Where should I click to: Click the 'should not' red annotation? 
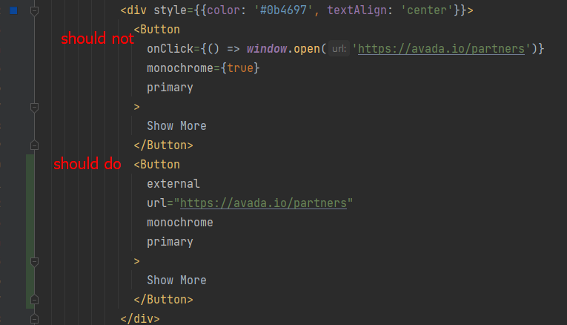click(x=97, y=39)
